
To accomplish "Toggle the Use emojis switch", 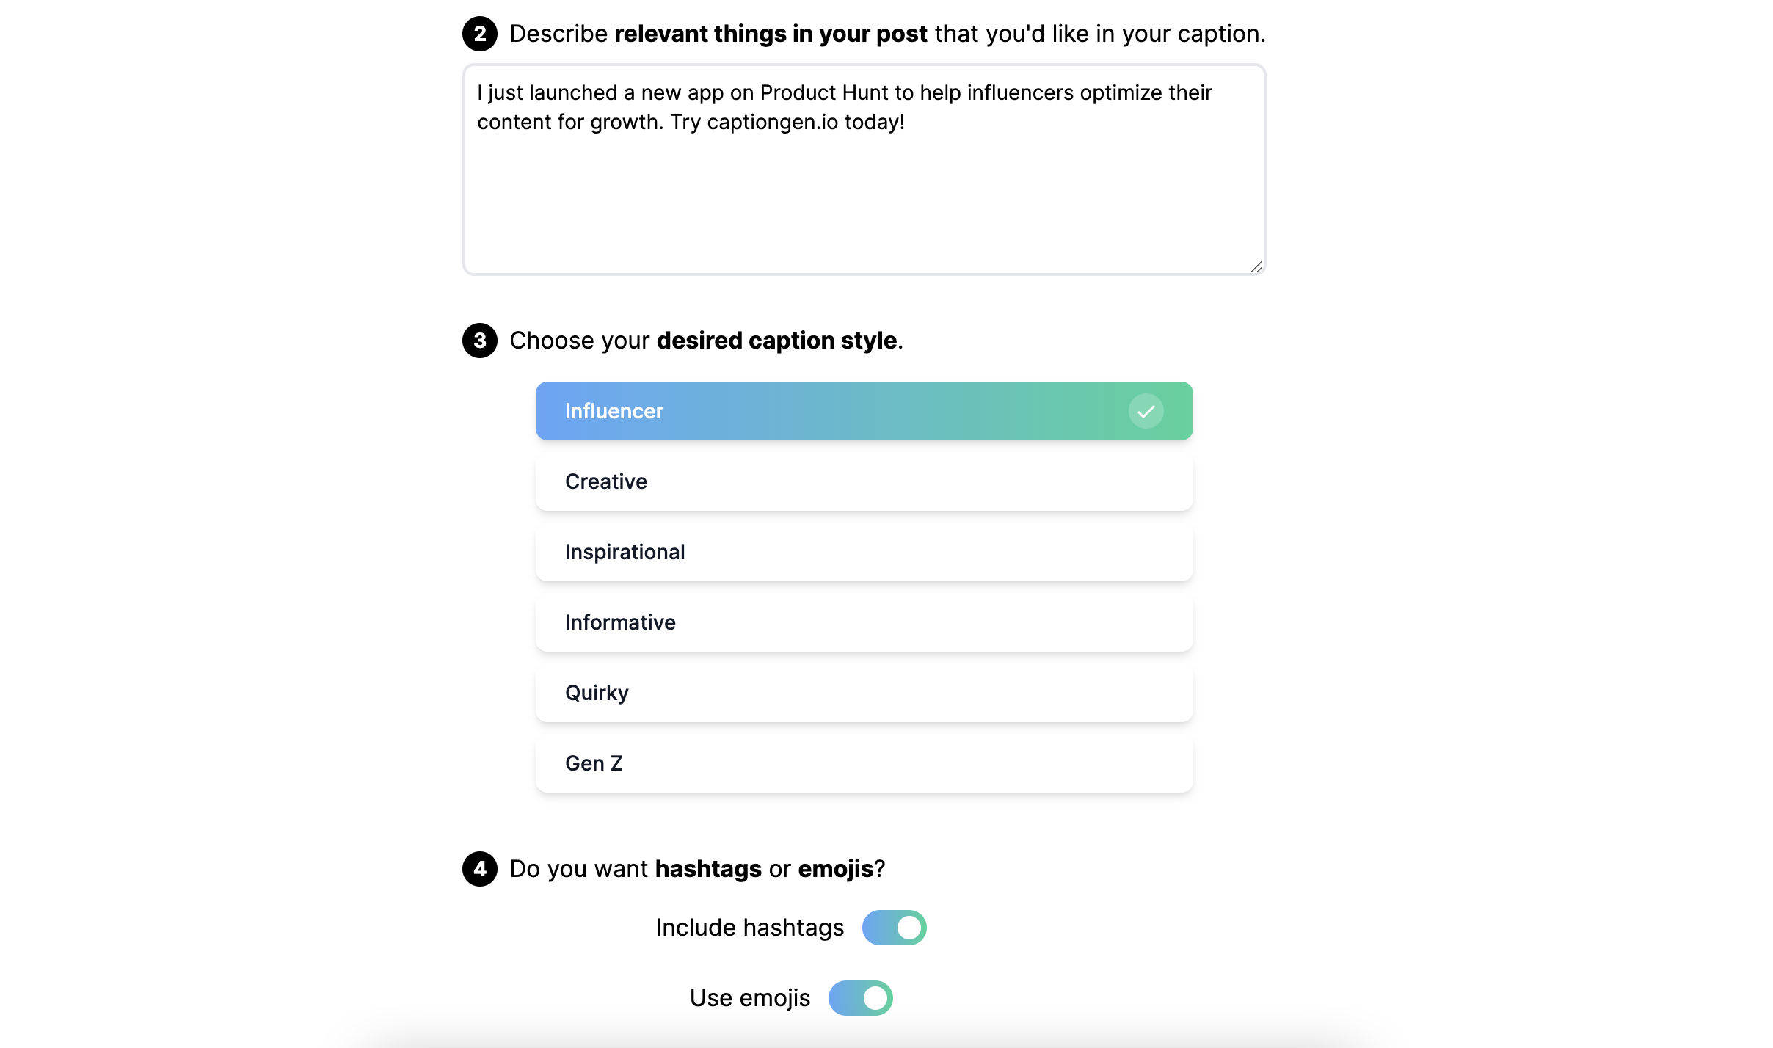I will 860,998.
